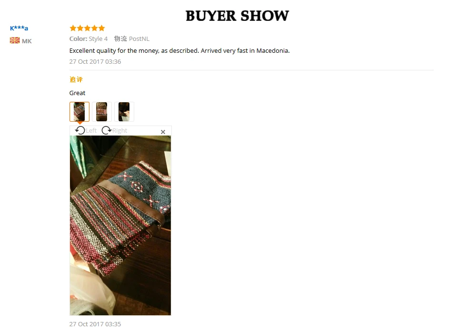Select the first review photo thumbnail
476x331 pixels.
click(x=79, y=112)
